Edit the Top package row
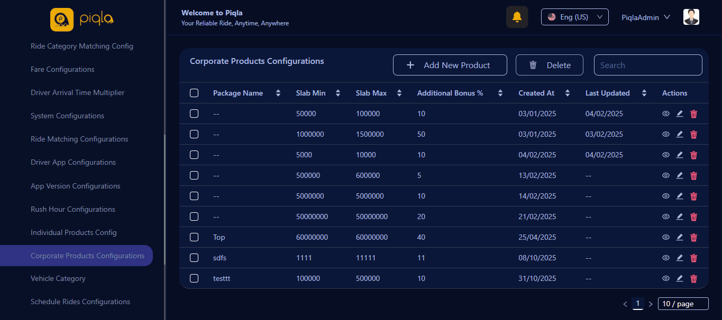Viewport: 722px width, 320px height. [x=680, y=237]
